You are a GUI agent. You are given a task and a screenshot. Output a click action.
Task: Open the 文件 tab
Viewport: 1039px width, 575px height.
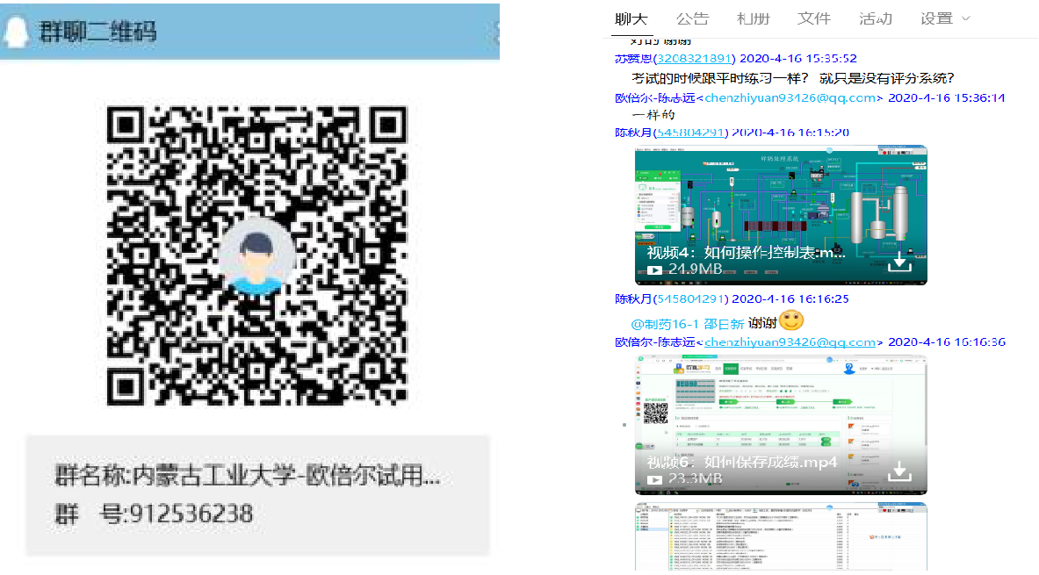point(814,19)
